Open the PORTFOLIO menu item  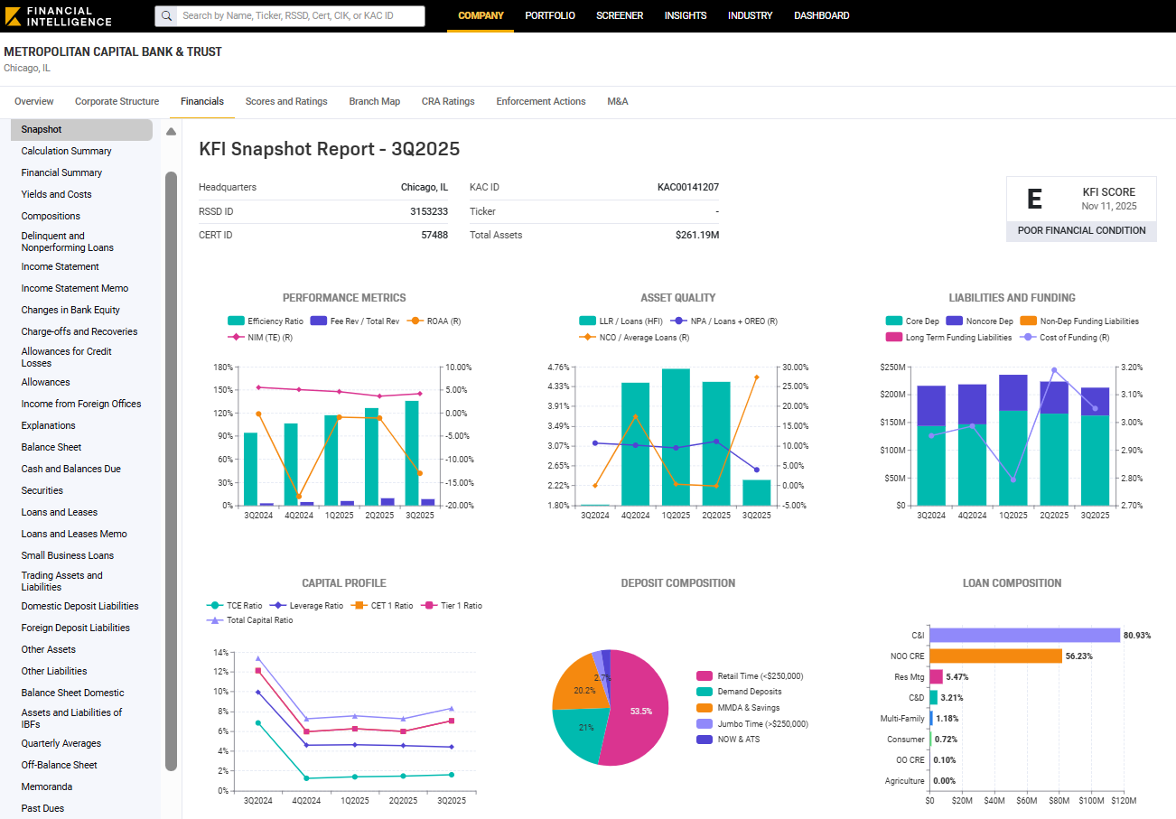550,15
